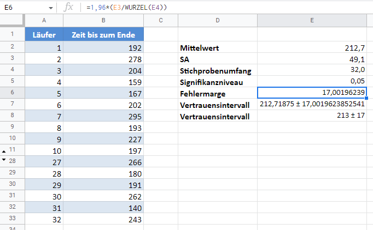Screen dimensions: 373x230
Task: Select runner number cell 27
Action: click(44, 161)
